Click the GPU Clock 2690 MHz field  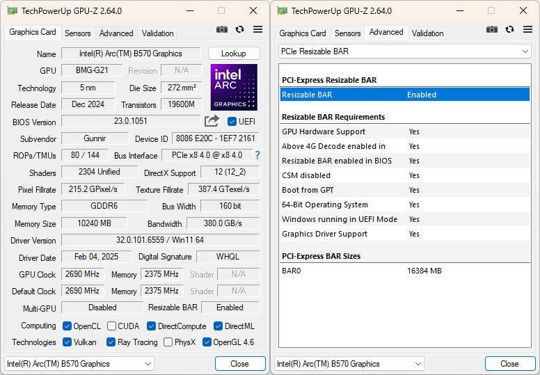pyautogui.click(x=83, y=274)
